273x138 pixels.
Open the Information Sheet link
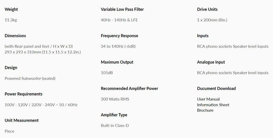213,105
